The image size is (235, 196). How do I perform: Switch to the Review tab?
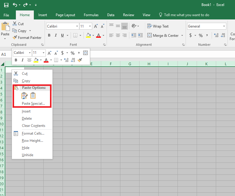click(128, 15)
